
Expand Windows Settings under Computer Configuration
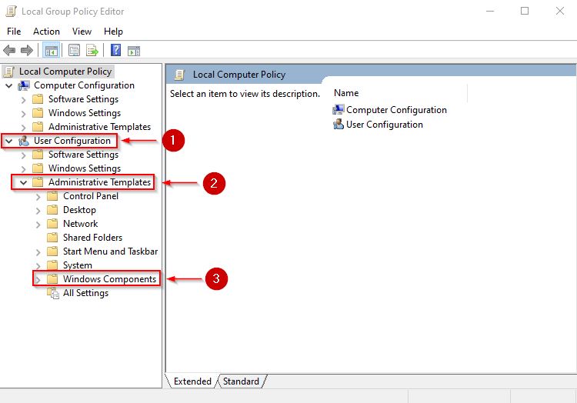pyautogui.click(x=24, y=114)
